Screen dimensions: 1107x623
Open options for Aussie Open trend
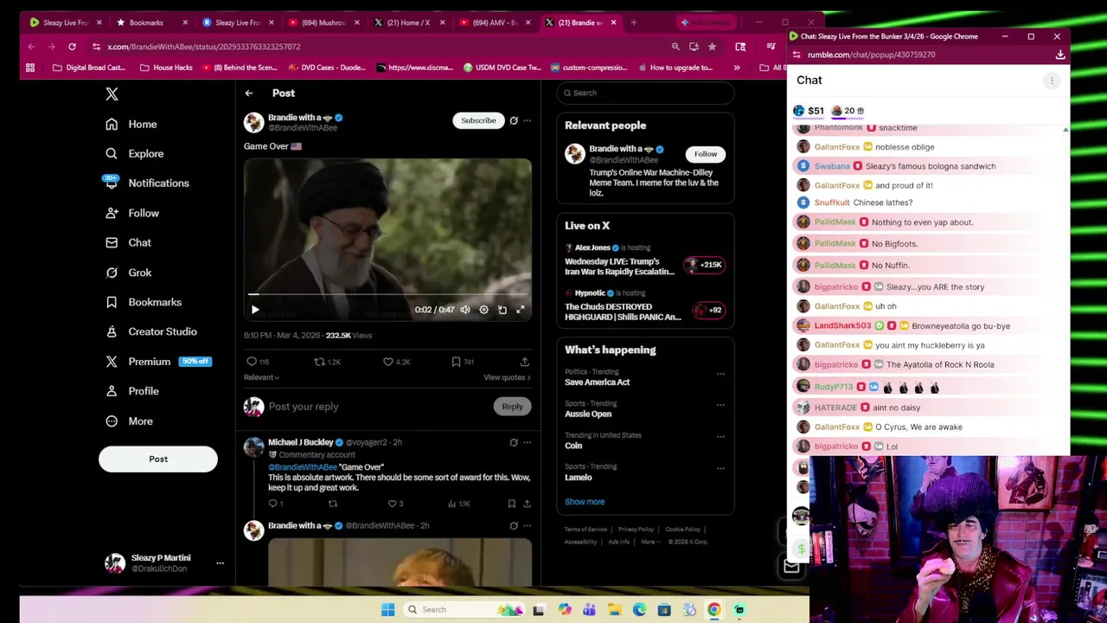pyautogui.click(x=720, y=405)
